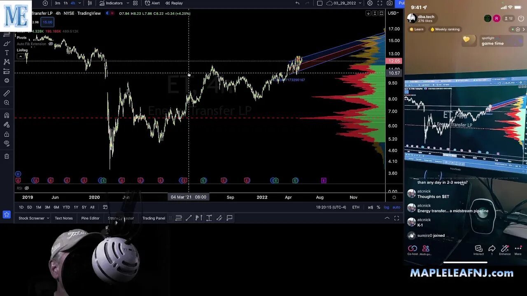This screenshot has height=296, width=527.
Task: Take a chart snapshot with camera icon
Action: click(x=390, y=3)
